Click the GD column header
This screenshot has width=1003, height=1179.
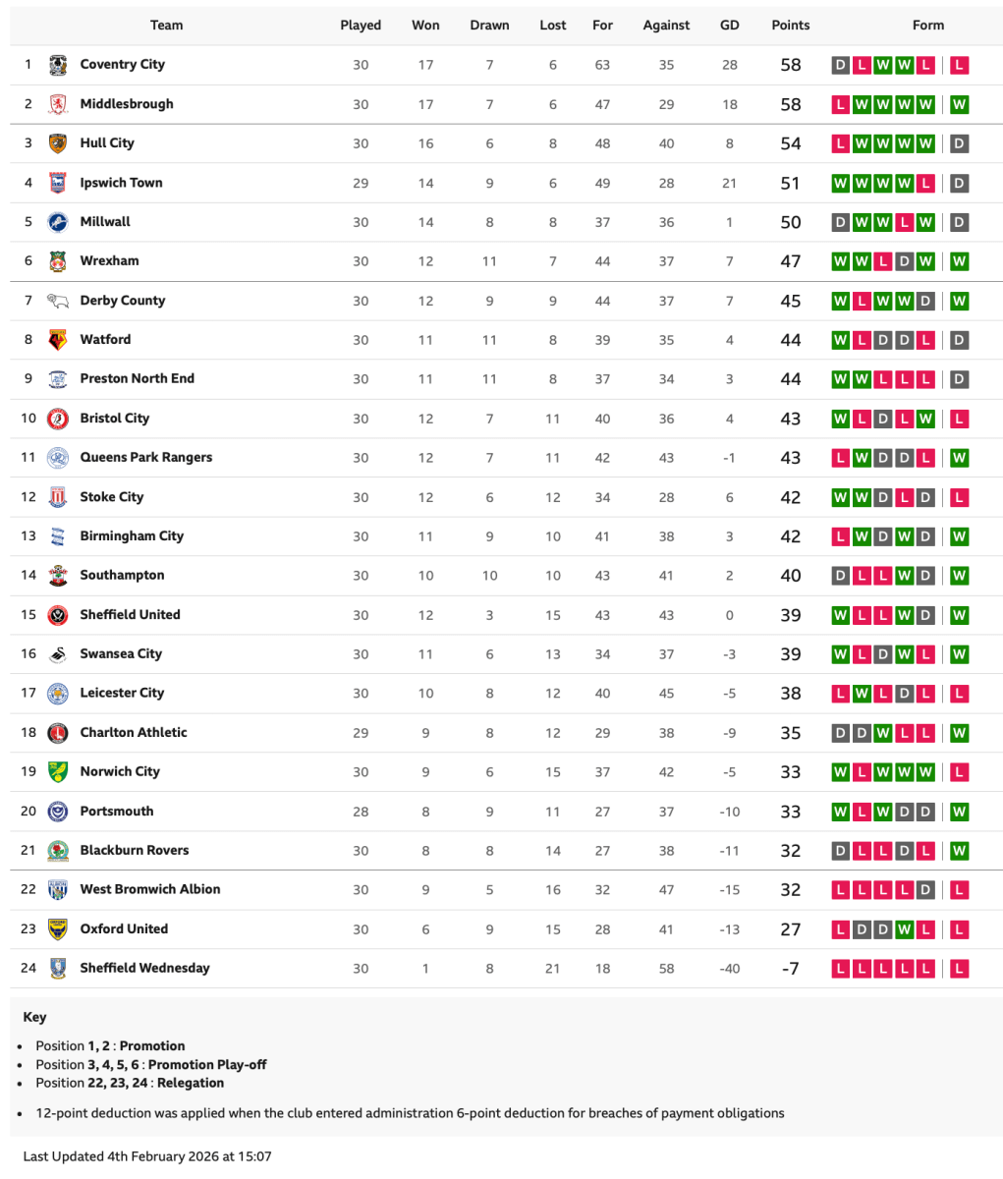click(x=729, y=26)
